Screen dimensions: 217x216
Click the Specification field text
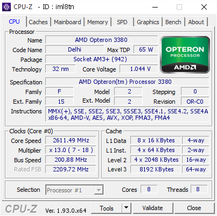(x=127, y=82)
